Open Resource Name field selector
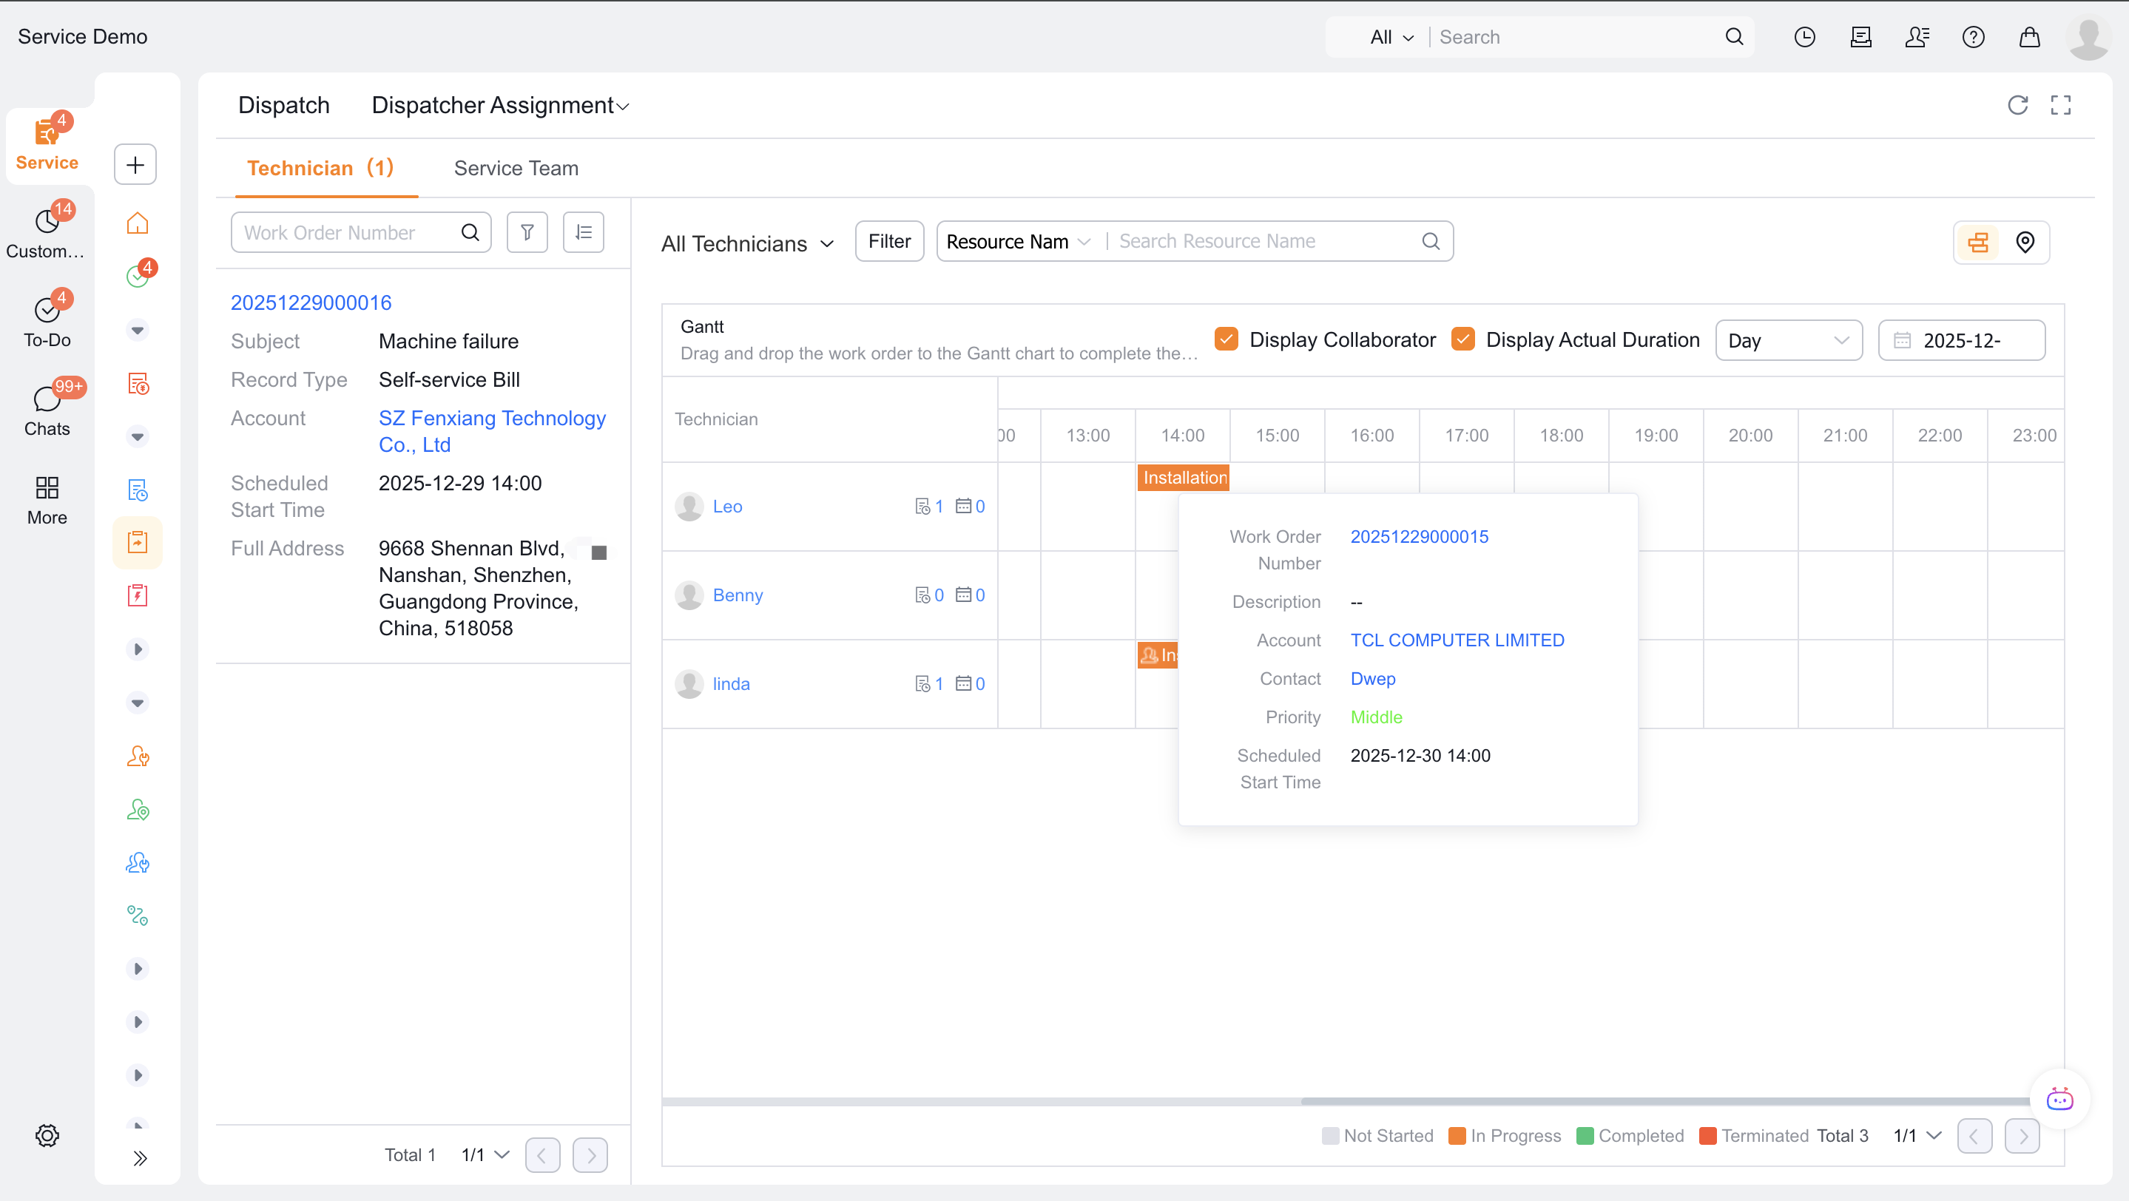Screen dimensions: 2129x1201 coord(1018,241)
